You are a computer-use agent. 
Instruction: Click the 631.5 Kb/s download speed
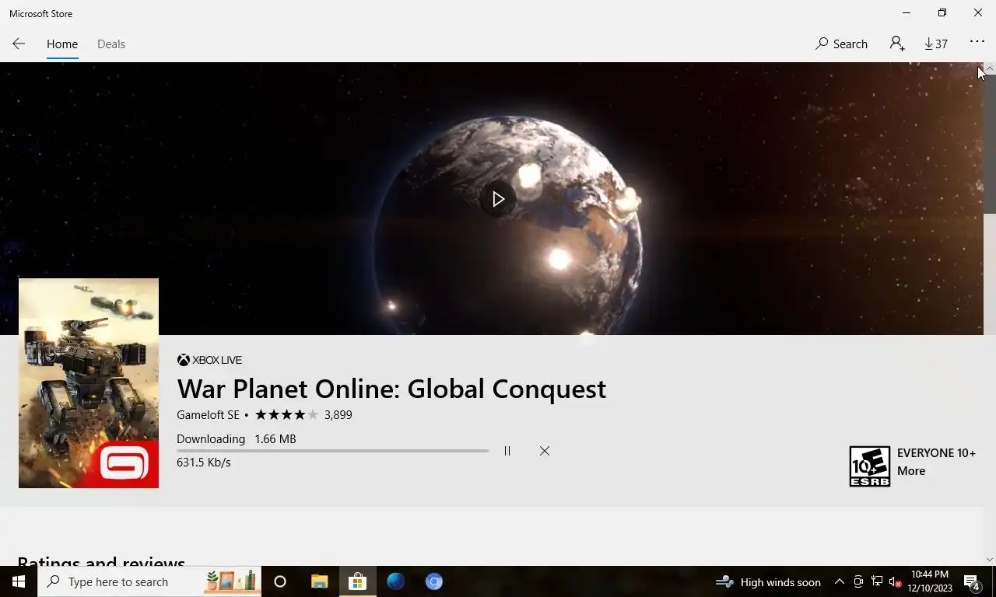[x=204, y=463]
